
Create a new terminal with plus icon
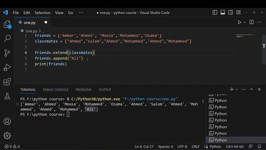[232, 89]
